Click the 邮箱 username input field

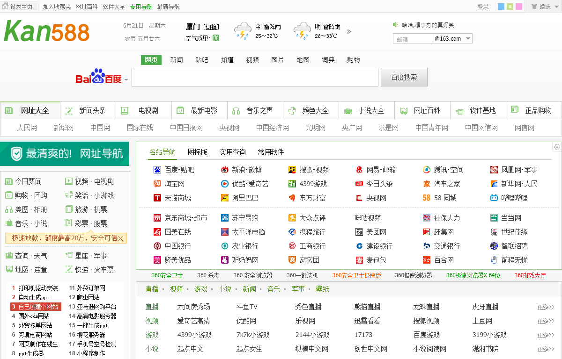[413, 39]
